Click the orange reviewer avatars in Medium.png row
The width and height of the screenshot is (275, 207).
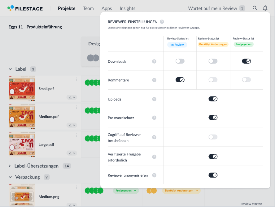coord(152,191)
